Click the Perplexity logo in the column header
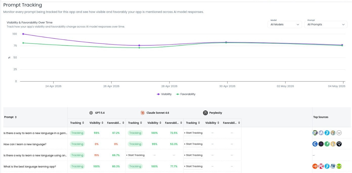Image resolution: width=352 pixels, height=173 pixels. (x=205, y=113)
